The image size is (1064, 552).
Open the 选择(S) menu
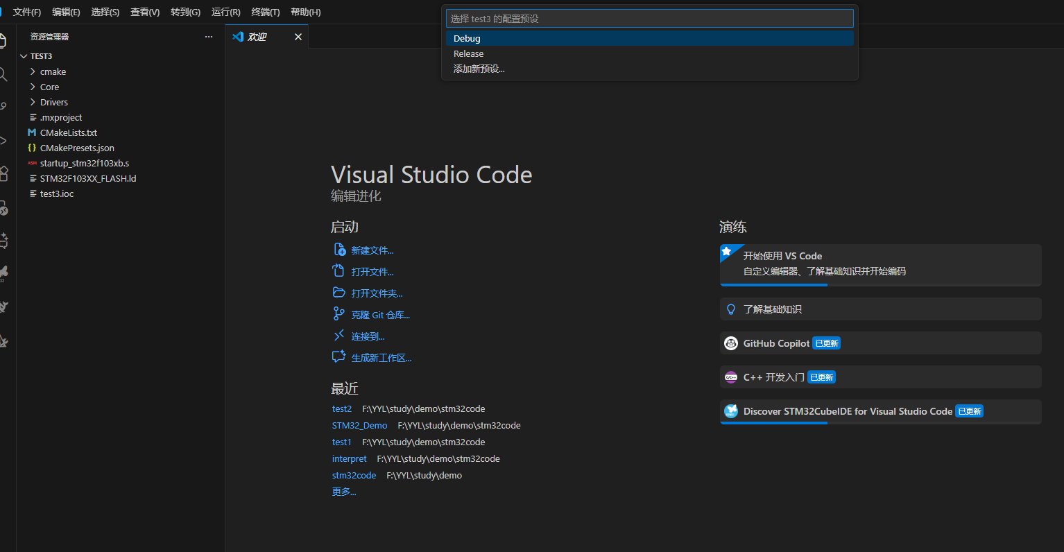pyautogui.click(x=105, y=12)
